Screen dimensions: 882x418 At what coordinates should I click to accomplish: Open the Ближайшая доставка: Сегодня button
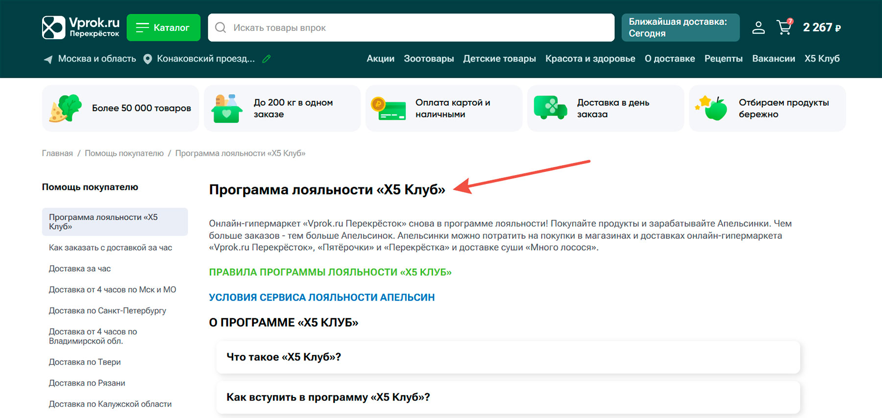click(x=680, y=27)
